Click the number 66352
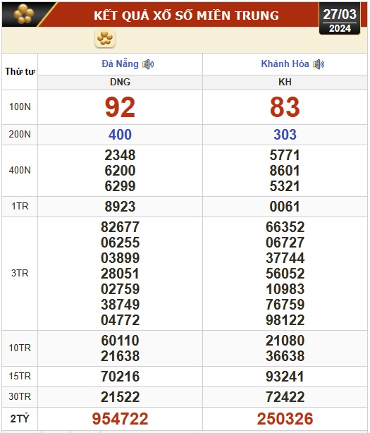 pos(285,227)
